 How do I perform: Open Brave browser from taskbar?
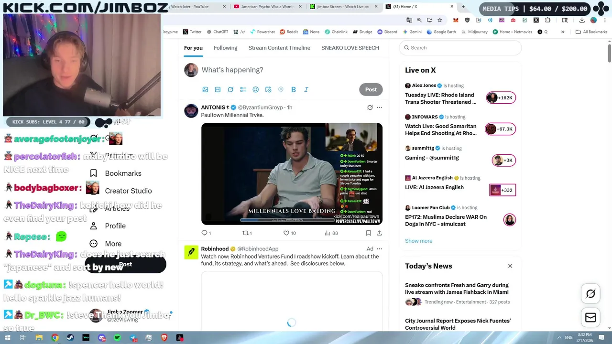pos(164,338)
